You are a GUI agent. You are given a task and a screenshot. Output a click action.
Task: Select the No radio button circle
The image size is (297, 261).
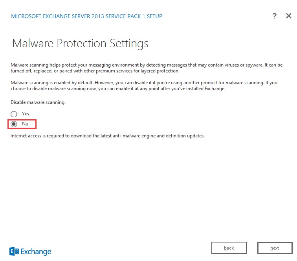[14, 124]
